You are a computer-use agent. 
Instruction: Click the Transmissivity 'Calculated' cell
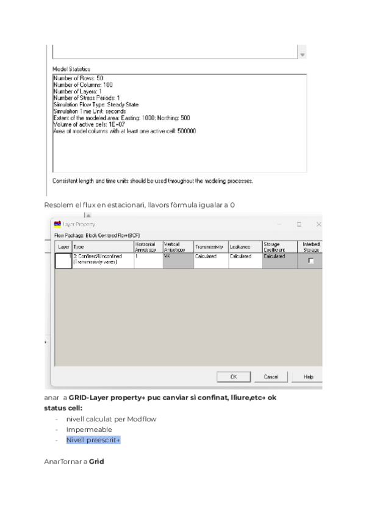[211, 261]
